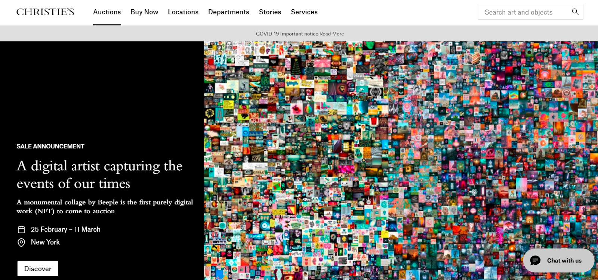Click the location pin icon beside New York
The width and height of the screenshot is (598, 280).
click(x=21, y=242)
